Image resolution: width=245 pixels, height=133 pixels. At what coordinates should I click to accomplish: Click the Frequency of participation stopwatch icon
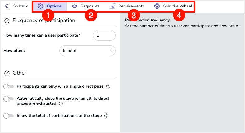coord(7,21)
